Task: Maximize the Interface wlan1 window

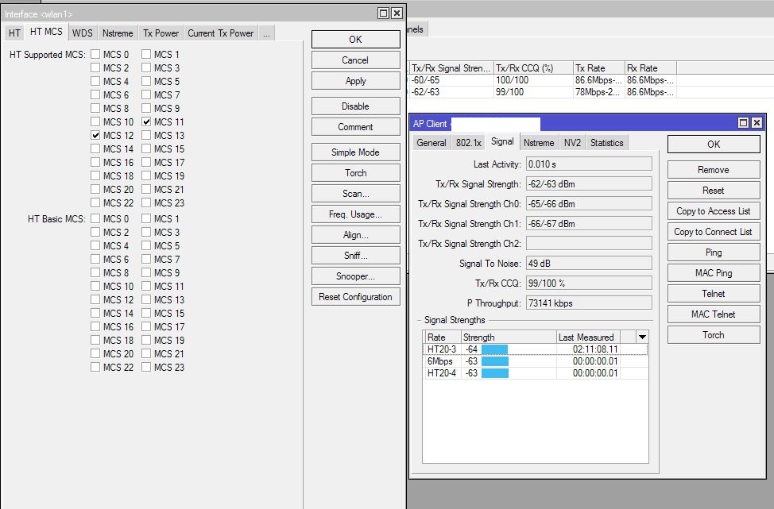Action: [x=383, y=13]
